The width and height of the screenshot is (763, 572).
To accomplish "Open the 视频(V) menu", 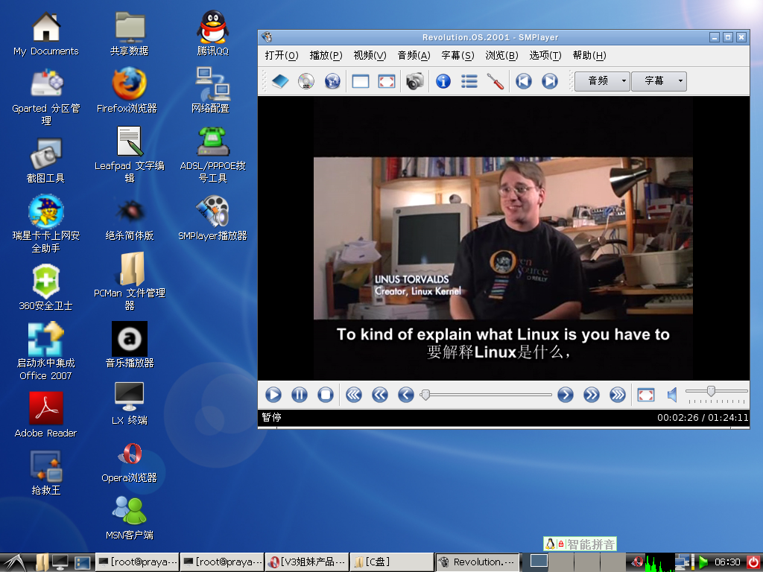I will pos(370,55).
